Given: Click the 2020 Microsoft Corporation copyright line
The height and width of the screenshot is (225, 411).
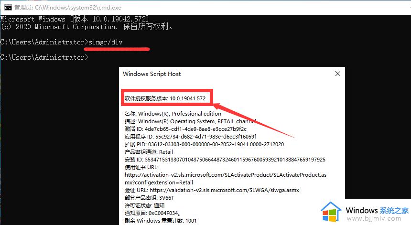Looking at the screenshot, I should click(x=87, y=27).
